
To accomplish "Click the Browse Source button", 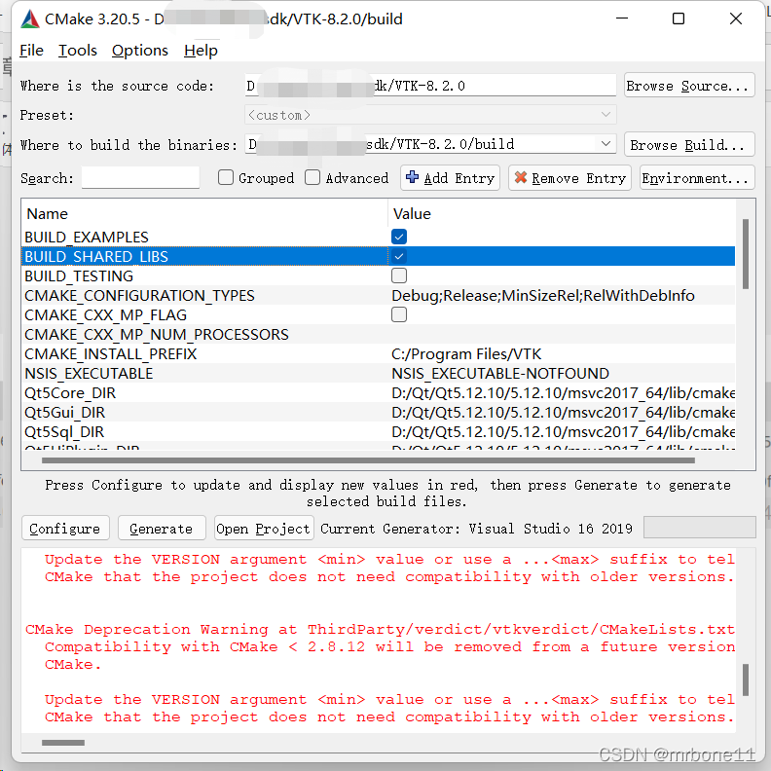I will click(689, 86).
